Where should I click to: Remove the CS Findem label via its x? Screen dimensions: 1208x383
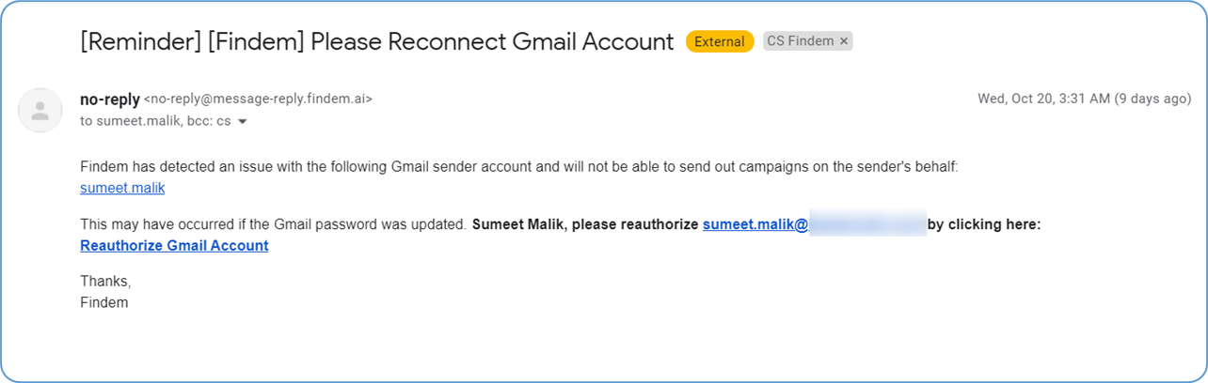pos(844,41)
